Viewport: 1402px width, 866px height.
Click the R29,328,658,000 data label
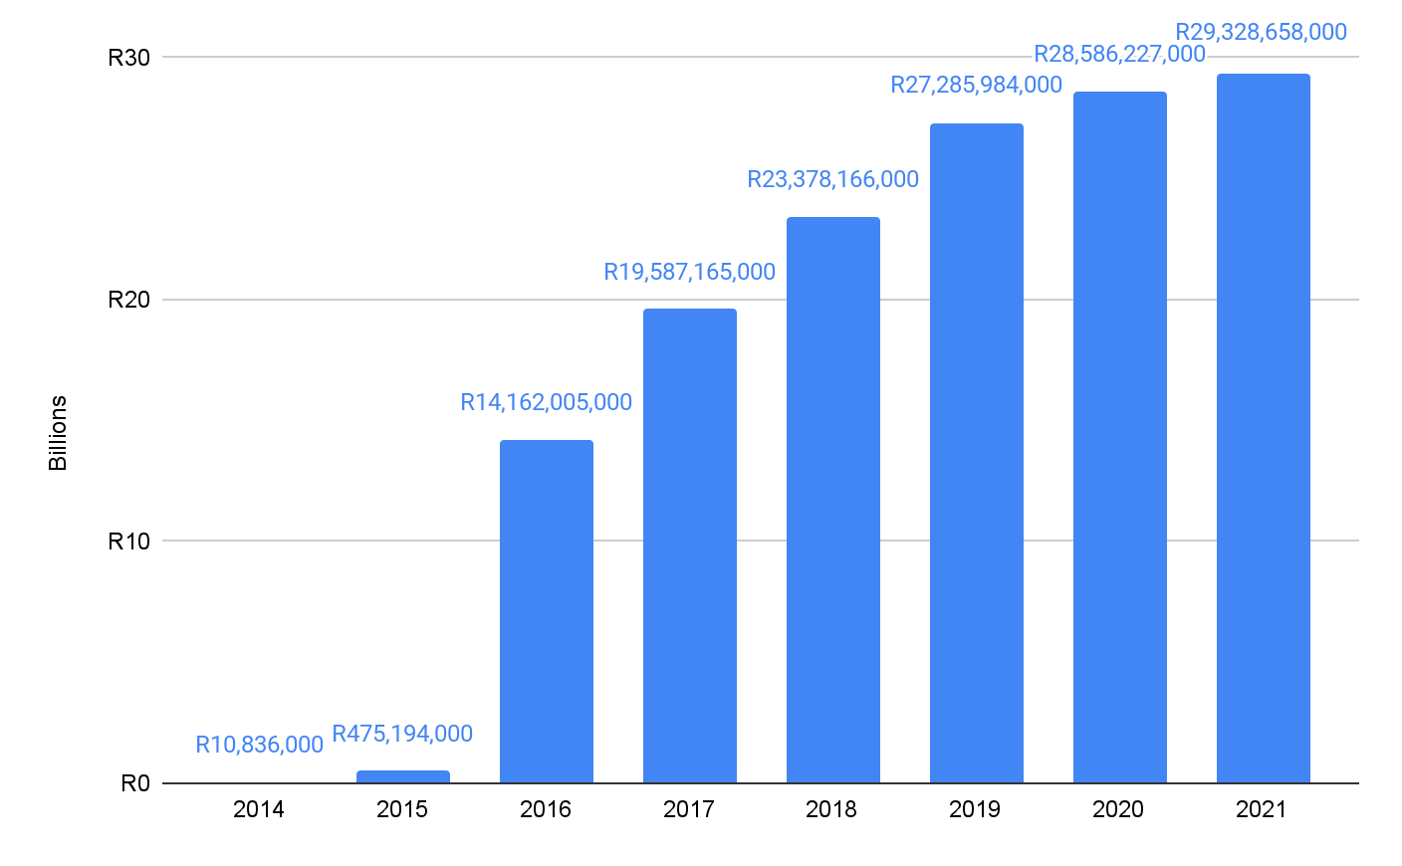tap(1261, 32)
